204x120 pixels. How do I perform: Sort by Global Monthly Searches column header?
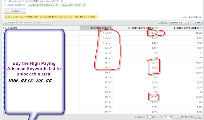pyautogui.click(x=141, y=28)
